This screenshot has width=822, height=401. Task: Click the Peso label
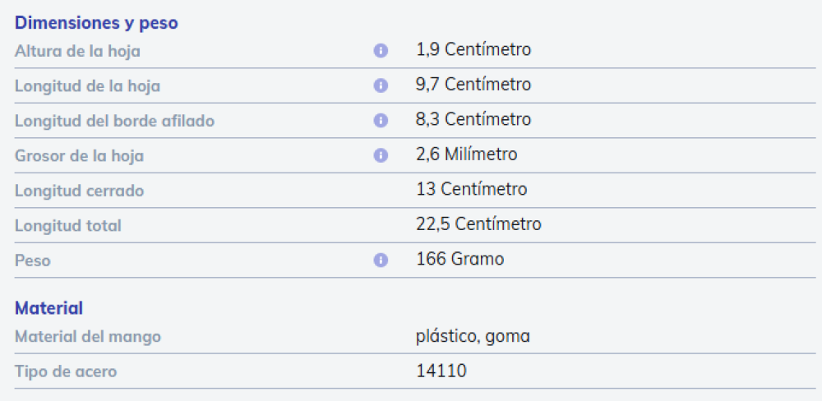coord(33,260)
